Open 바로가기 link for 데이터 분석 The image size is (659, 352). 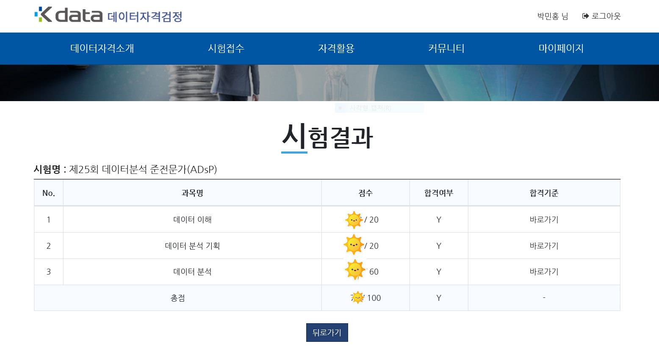(544, 272)
